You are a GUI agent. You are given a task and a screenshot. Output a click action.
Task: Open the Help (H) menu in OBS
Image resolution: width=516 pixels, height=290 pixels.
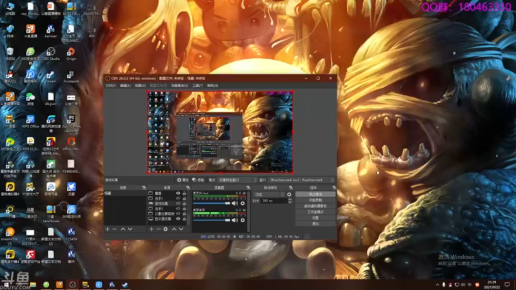click(x=213, y=86)
